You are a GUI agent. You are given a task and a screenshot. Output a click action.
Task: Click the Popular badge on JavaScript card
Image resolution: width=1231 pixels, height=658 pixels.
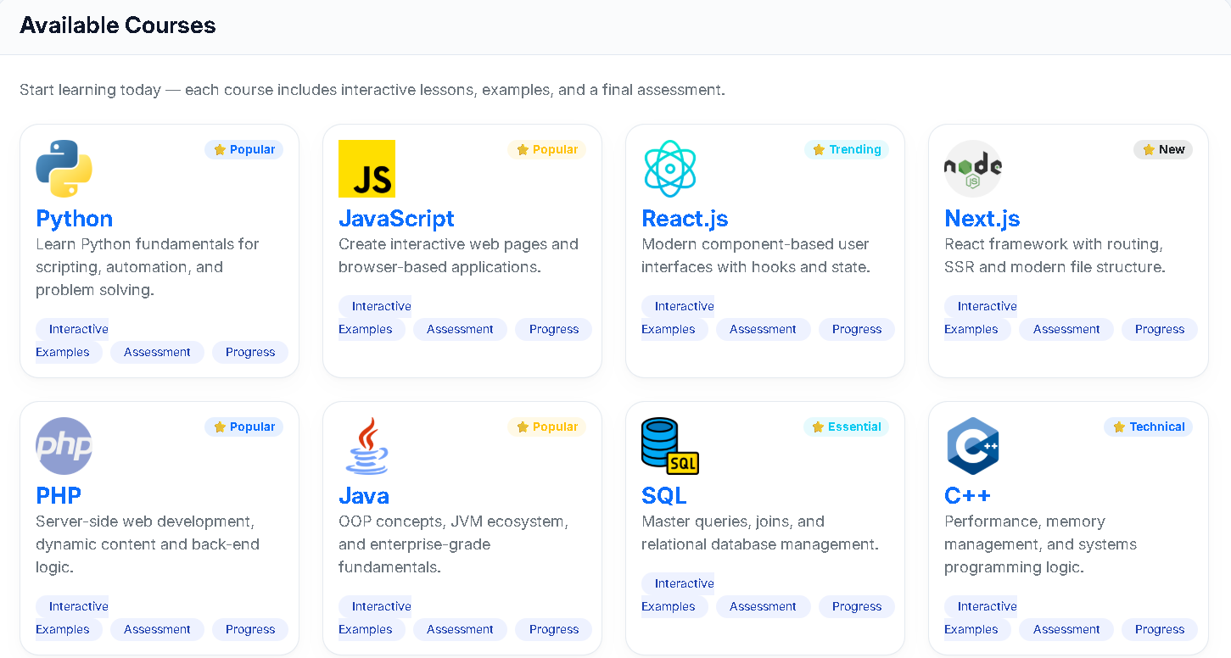(x=547, y=149)
